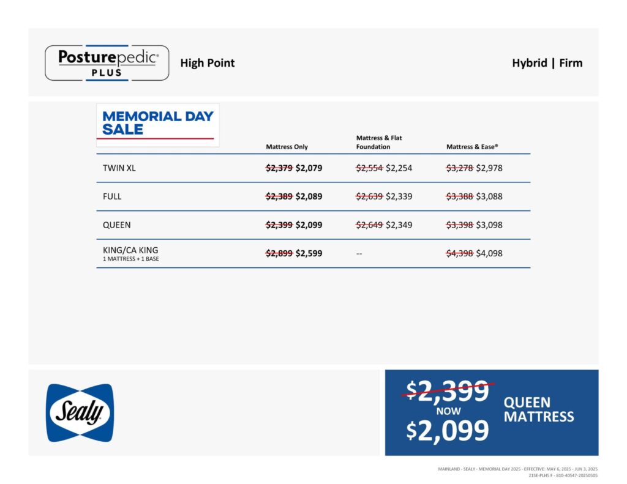Viewport: 627px width, 484px height.
Task: Click Queen Mattress & Ease price $3,098
Action: click(489, 225)
